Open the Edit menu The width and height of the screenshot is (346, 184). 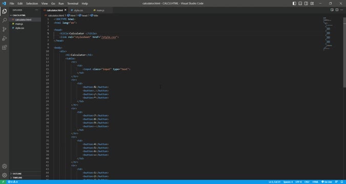point(20,3)
